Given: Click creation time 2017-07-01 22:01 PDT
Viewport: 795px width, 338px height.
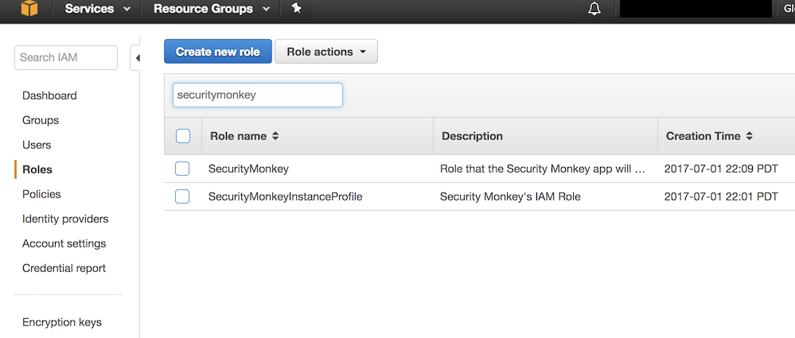Looking at the screenshot, I should (721, 196).
